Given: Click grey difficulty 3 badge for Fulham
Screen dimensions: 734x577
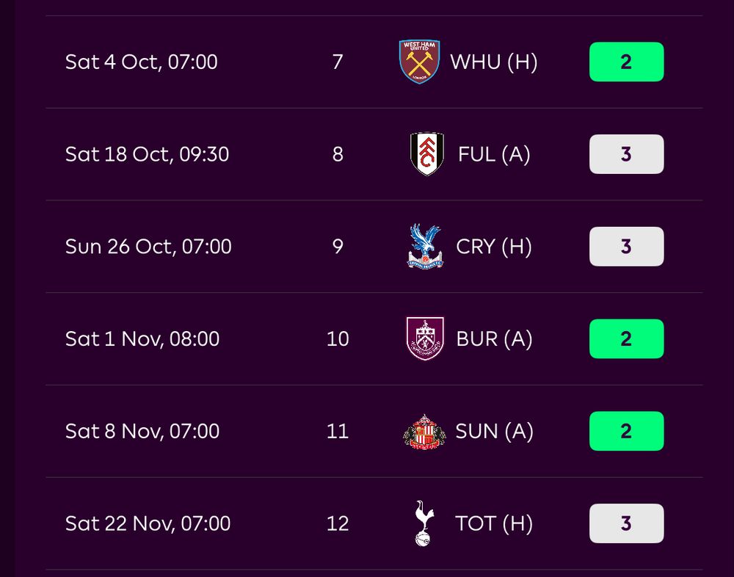Looking at the screenshot, I should coord(626,154).
